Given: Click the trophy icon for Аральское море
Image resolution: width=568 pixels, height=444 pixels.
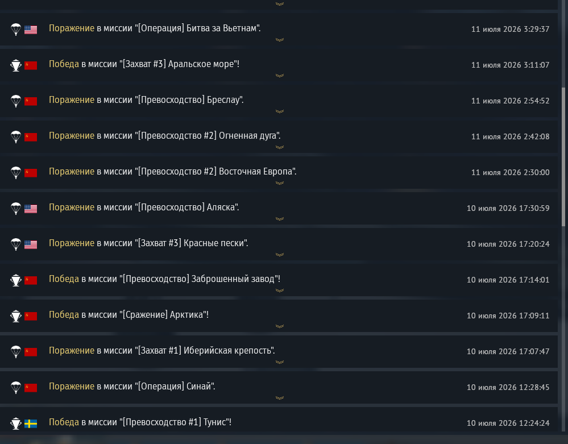Looking at the screenshot, I should (16, 65).
